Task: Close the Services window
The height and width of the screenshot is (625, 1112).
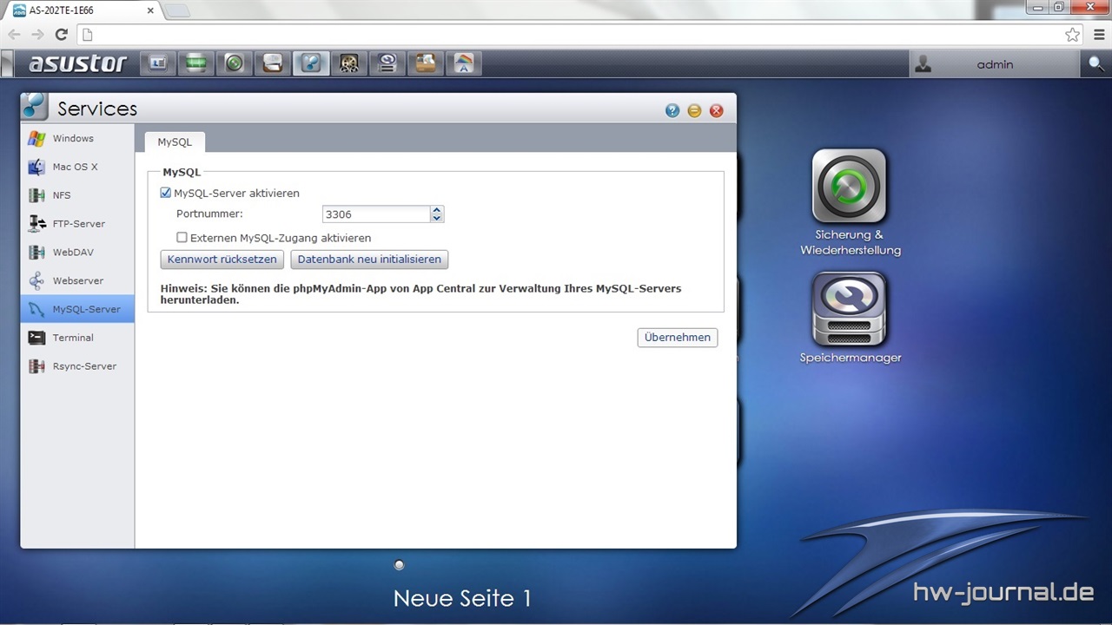Action: point(717,110)
